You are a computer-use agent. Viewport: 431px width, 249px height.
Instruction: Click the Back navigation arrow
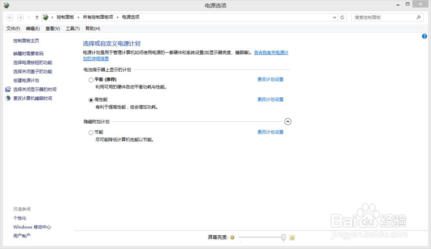pos(10,17)
